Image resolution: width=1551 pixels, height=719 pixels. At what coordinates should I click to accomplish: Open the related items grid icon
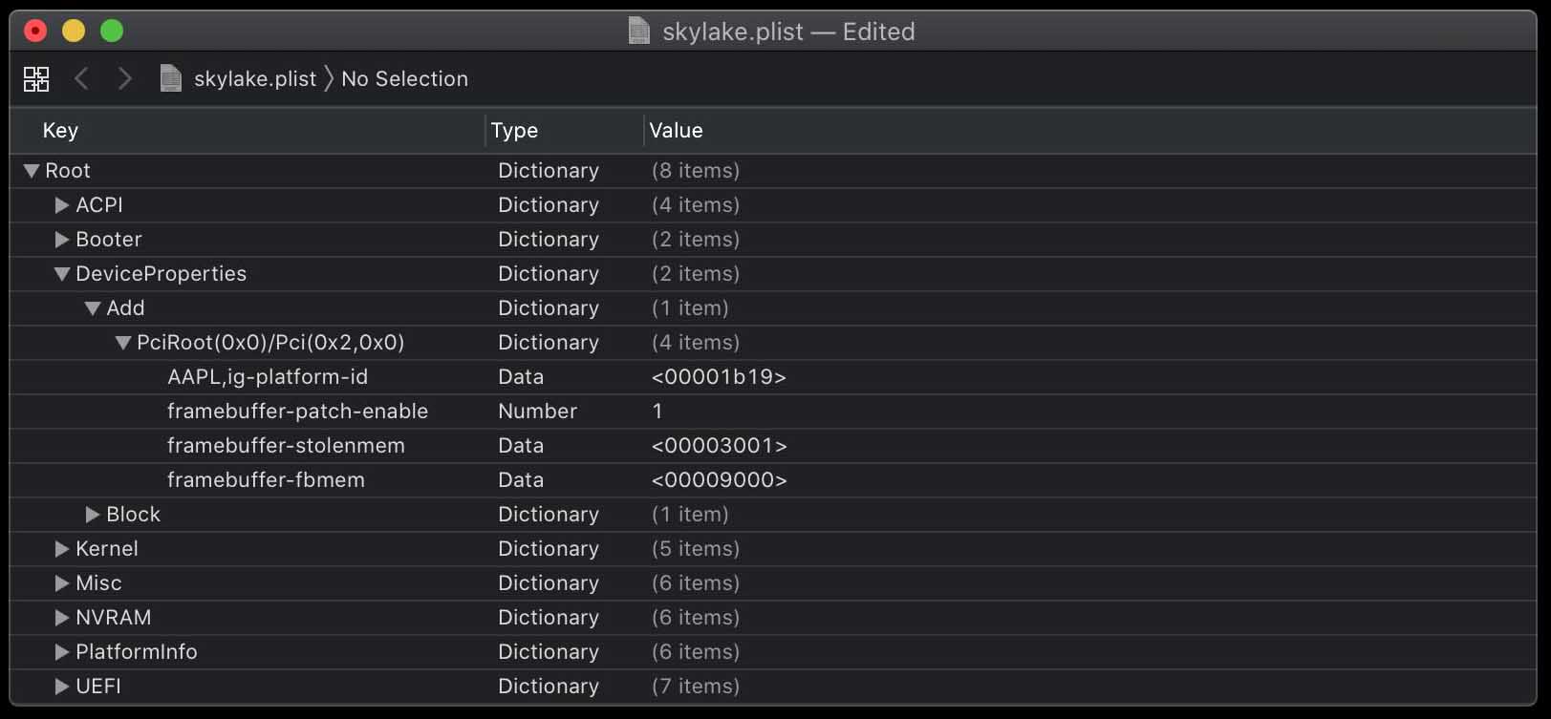click(x=36, y=79)
